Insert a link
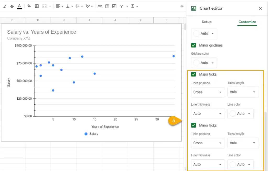 (x=100, y=6)
